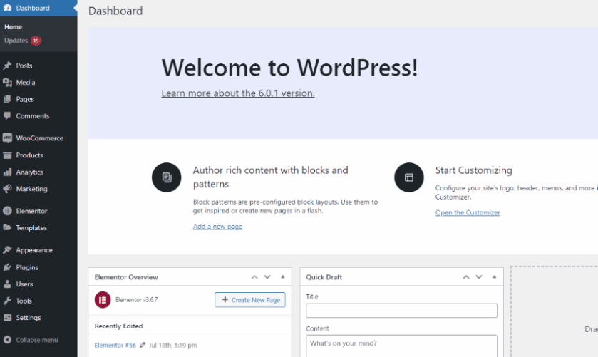Click the pencil icon next to Elementor #56
This screenshot has width=598, height=357.
pos(143,345)
